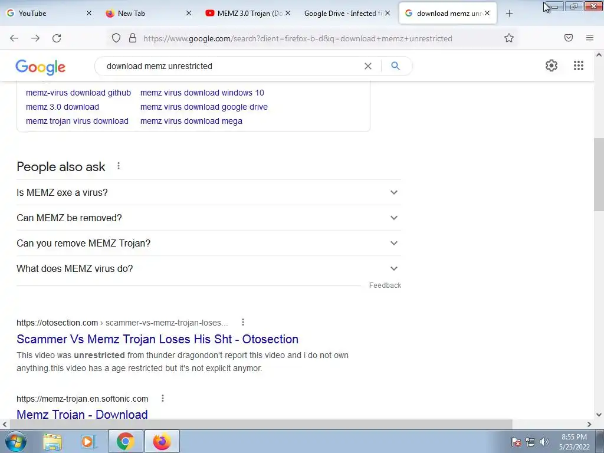Go forward with the browser forward arrow
604x453 pixels.
[35, 38]
